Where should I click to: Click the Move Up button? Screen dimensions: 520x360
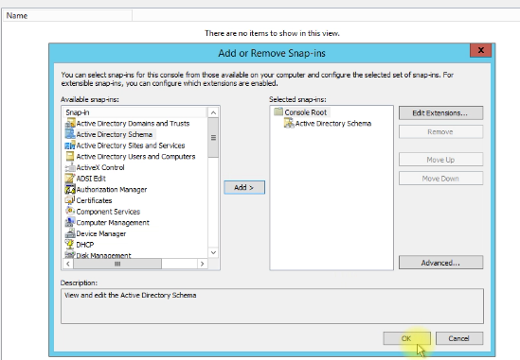[x=440, y=160]
